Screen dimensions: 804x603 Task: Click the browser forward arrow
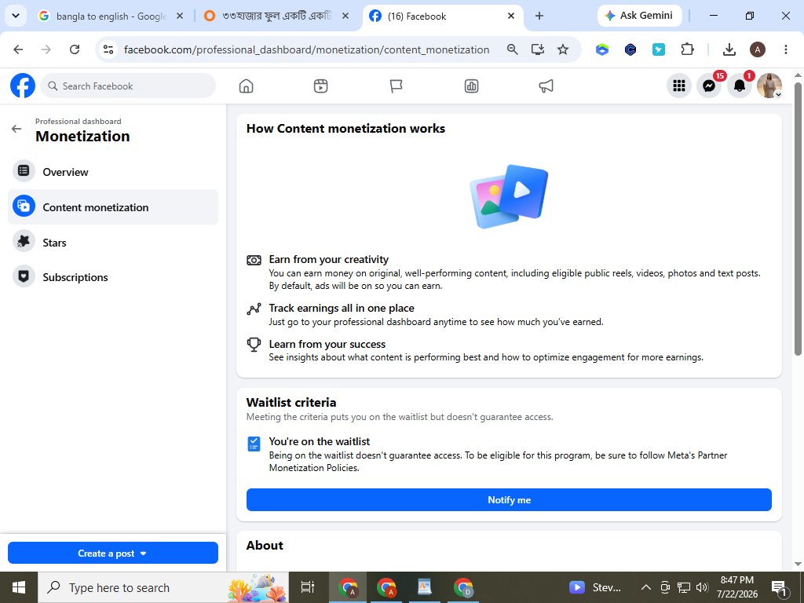[x=46, y=49]
